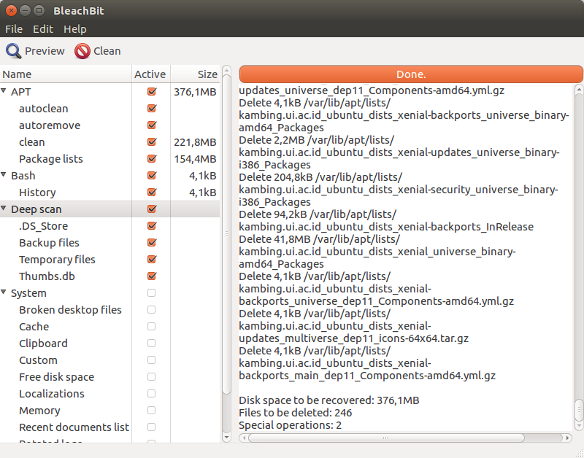This screenshot has width=584, height=458.
Task: Enable the Recent documents list checkbox
Action: [x=151, y=427]
